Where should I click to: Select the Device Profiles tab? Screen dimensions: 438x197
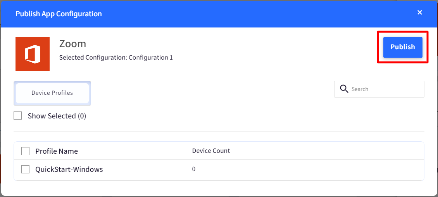[x=52, y=93]
